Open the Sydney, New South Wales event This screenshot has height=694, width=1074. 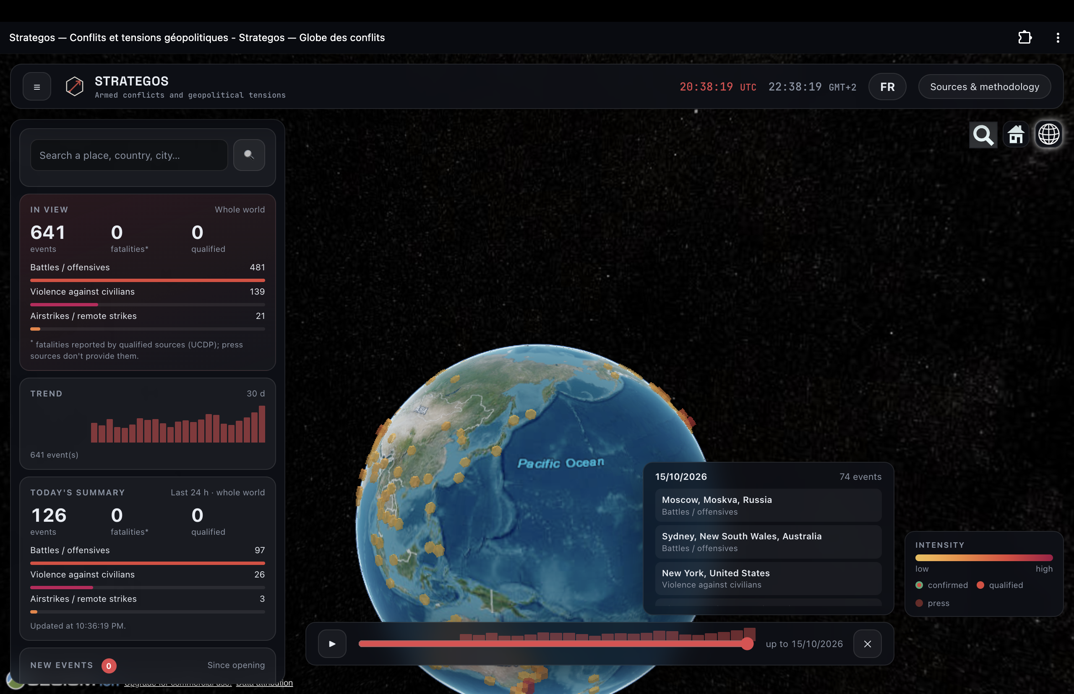coord(768,542)
